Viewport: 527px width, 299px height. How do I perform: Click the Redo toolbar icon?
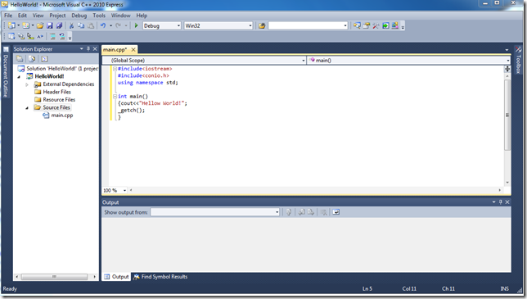point(119,25)
